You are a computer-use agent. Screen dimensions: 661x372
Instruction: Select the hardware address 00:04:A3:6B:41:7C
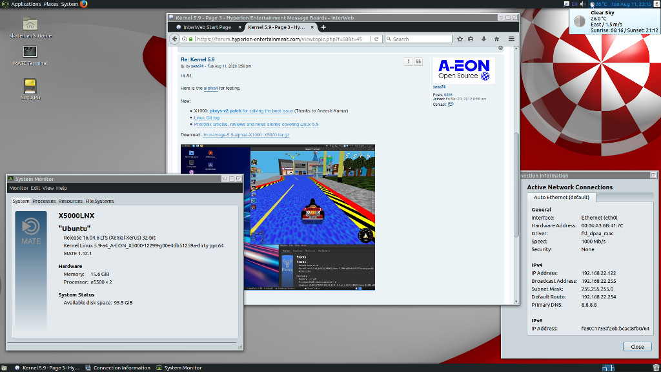click(x=602, y=225)
